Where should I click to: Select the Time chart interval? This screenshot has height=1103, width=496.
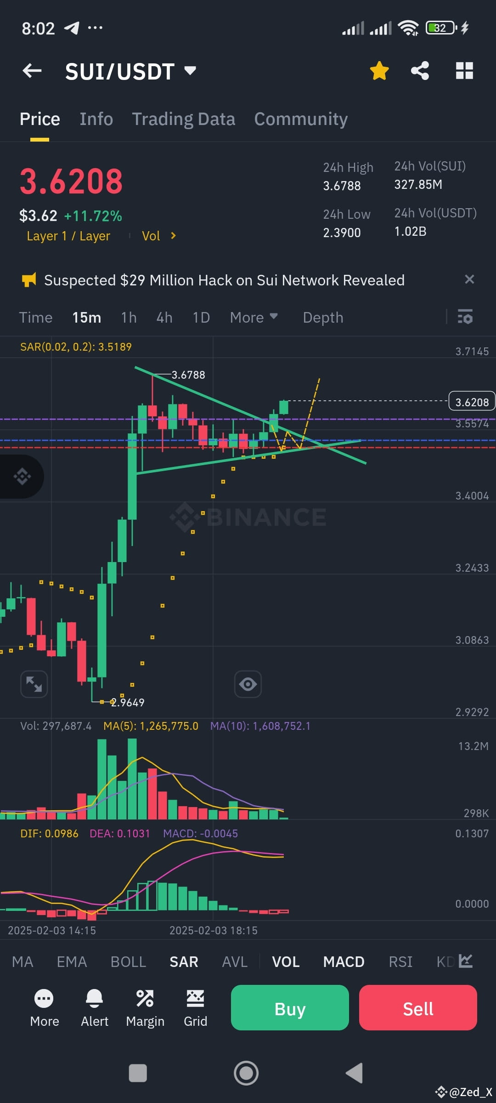tap(36, 318)
